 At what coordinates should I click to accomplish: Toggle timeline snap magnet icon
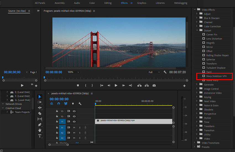[x=59, y=104]
